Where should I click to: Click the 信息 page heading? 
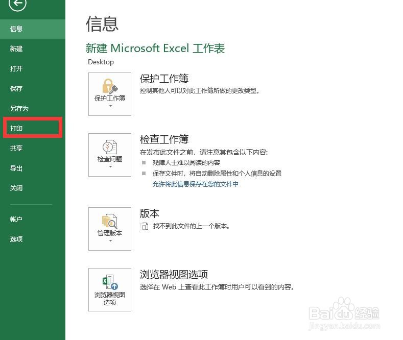[x=102, y=24]
